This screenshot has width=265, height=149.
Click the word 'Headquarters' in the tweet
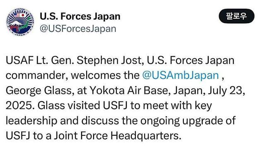145,136
